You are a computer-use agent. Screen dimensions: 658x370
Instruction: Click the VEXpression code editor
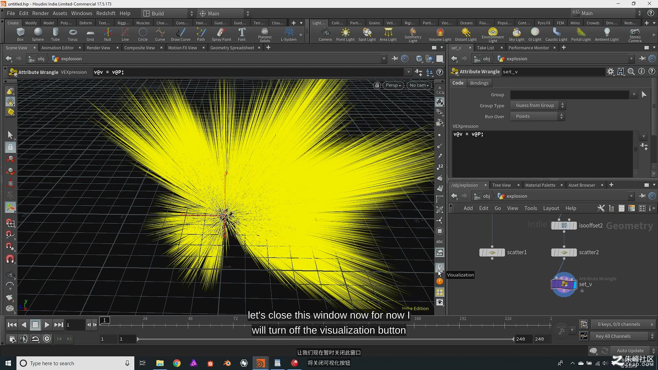542,153
